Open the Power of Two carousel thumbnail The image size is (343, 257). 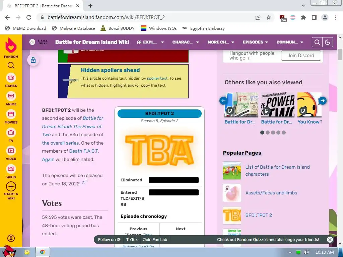coord(277,105)
